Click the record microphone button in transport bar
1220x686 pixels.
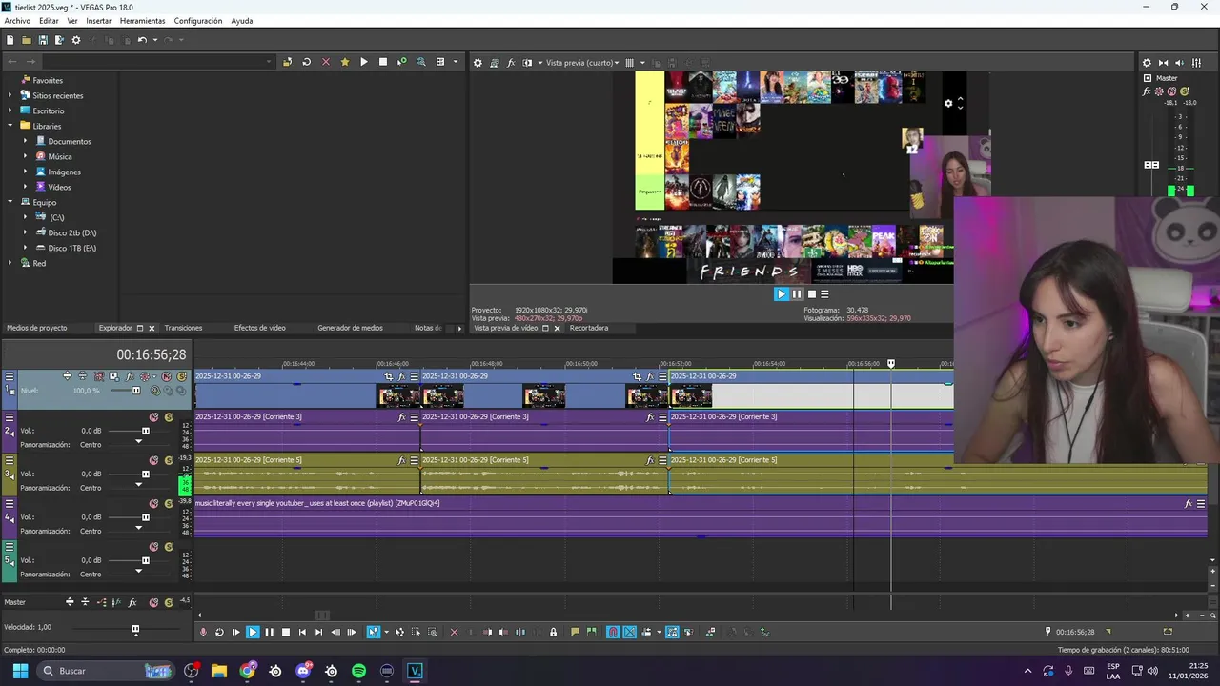[x=202, y=632]
